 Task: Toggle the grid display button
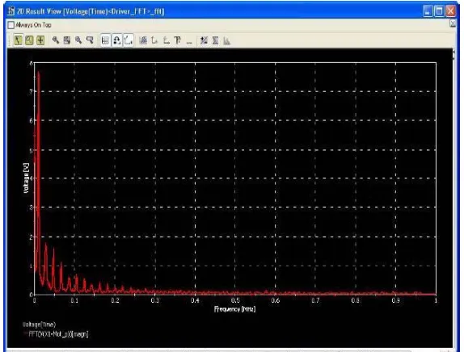pyautogui.click(x=105, y=40)
